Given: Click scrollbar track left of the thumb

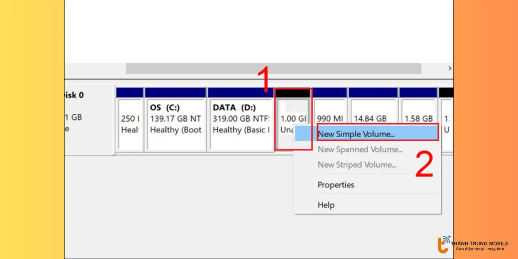Looking at the screenshot, I should pos(95,69).
